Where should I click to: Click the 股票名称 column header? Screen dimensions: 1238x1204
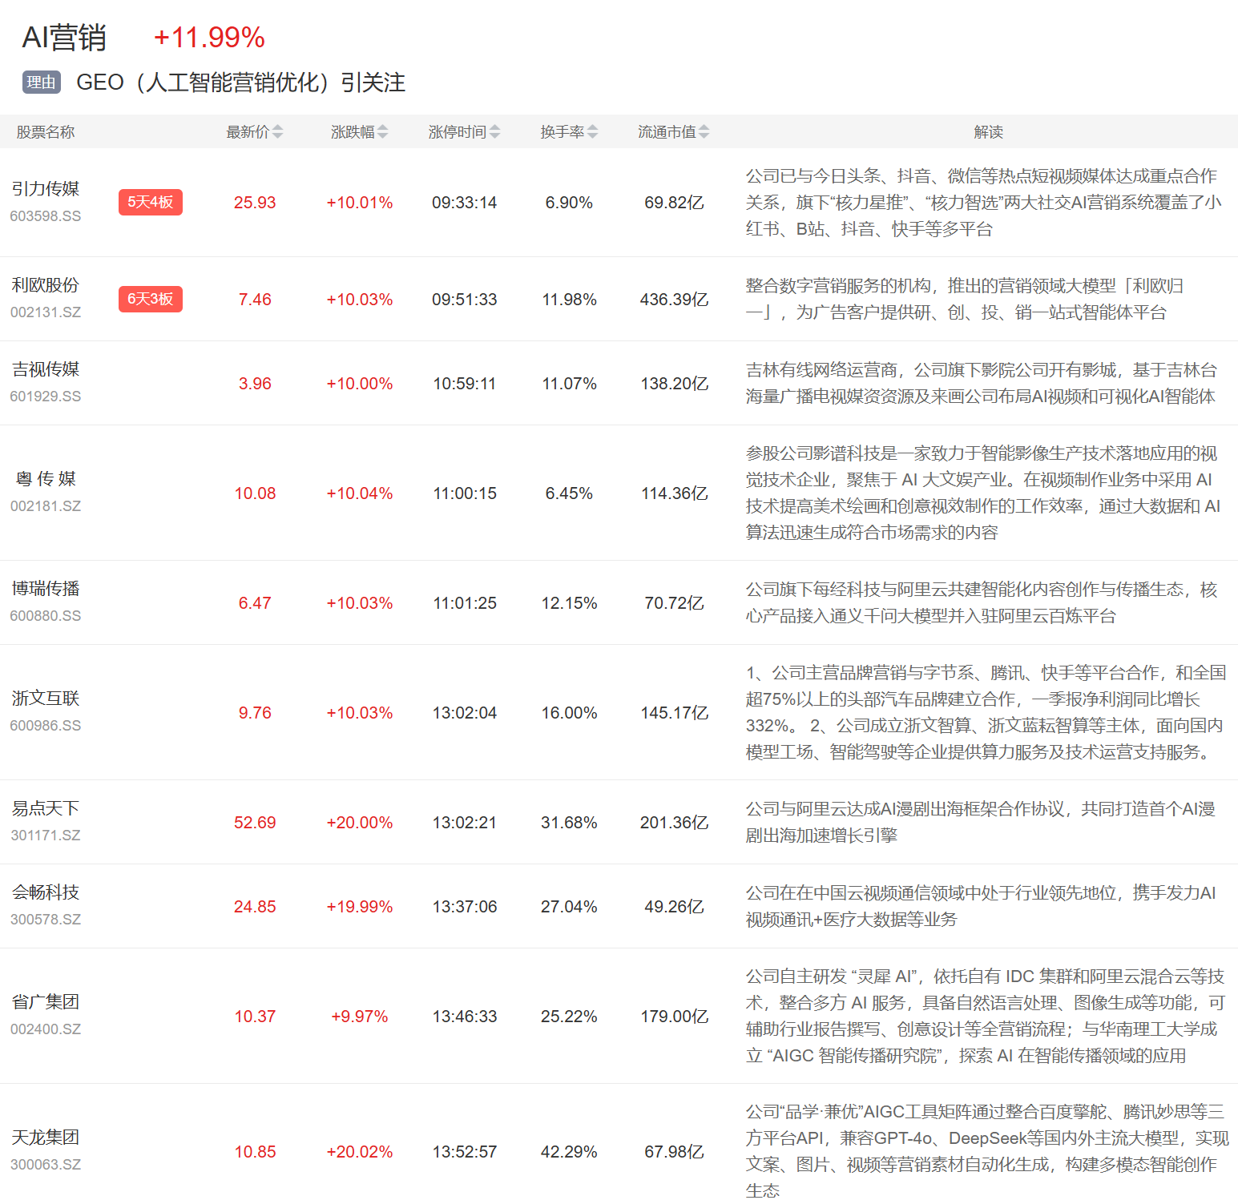coord(46,132)
